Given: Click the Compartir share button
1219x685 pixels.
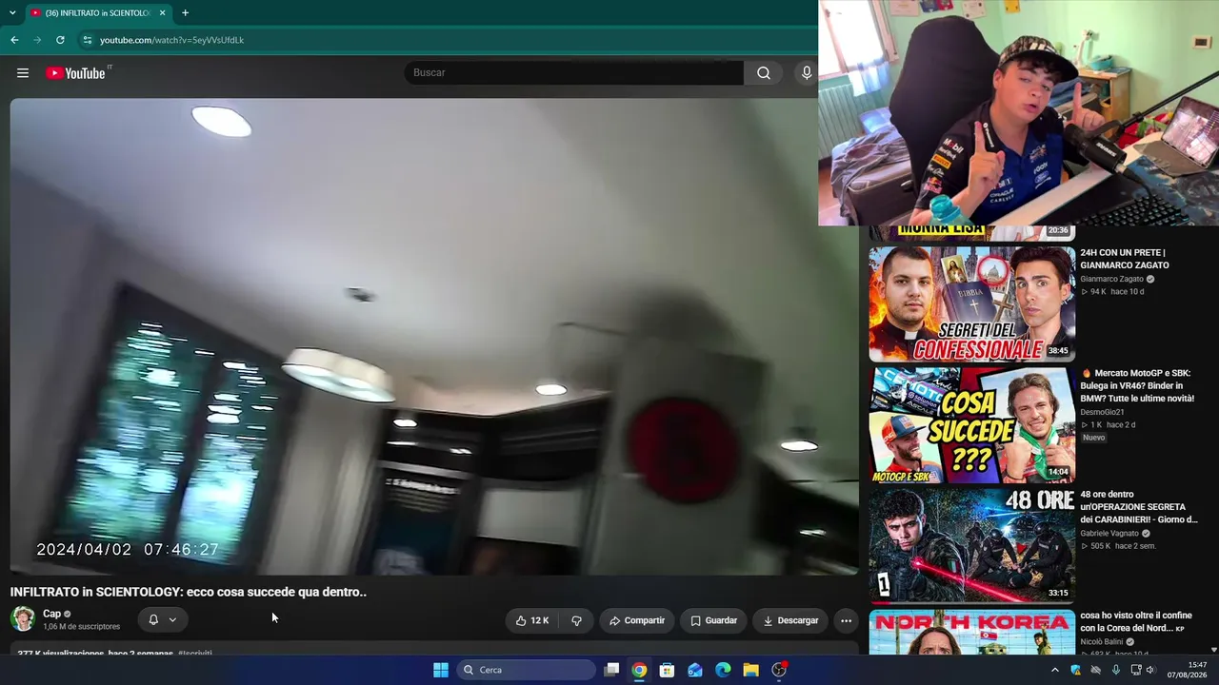Looking at the screenshot, I should (637, 620).
